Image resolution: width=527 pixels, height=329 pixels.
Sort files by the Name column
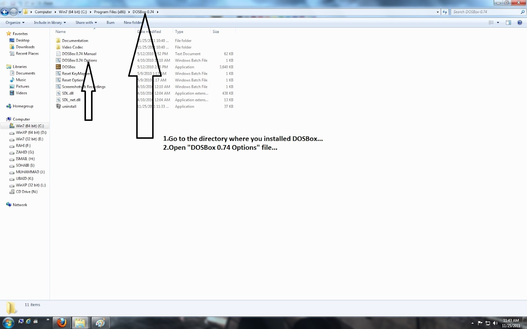click(61, 32)
